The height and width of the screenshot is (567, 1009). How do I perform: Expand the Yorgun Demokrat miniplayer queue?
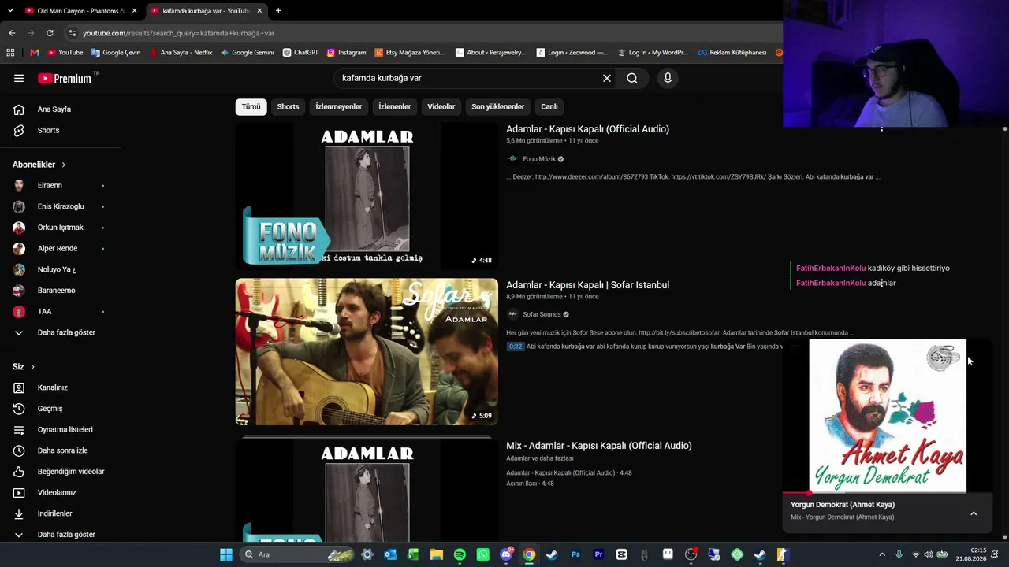coord(974,513)
